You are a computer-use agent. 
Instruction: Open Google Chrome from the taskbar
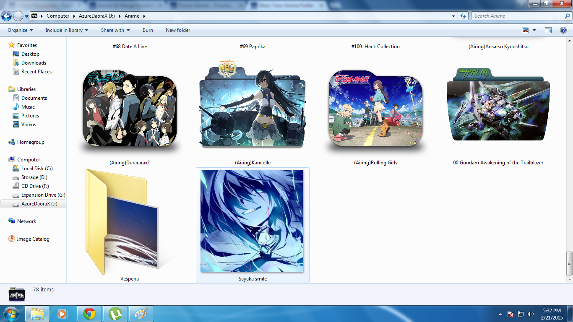coord(89,314)
